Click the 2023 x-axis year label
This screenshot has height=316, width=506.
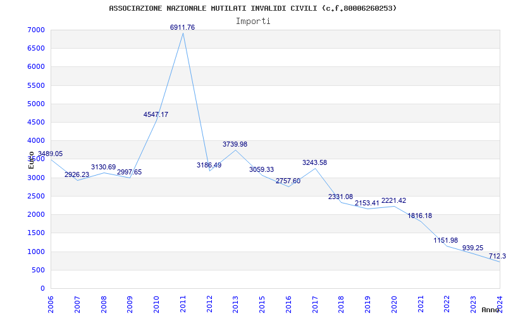[x=474, y=304]
